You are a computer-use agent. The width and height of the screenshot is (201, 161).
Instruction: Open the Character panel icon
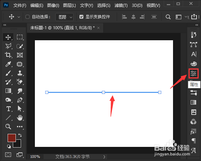tap(194, 54)
